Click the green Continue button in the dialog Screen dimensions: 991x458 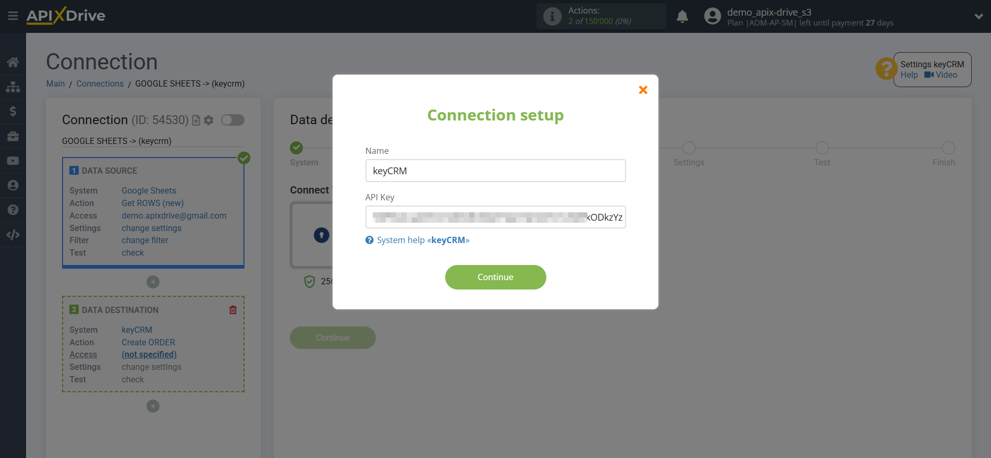495,277
